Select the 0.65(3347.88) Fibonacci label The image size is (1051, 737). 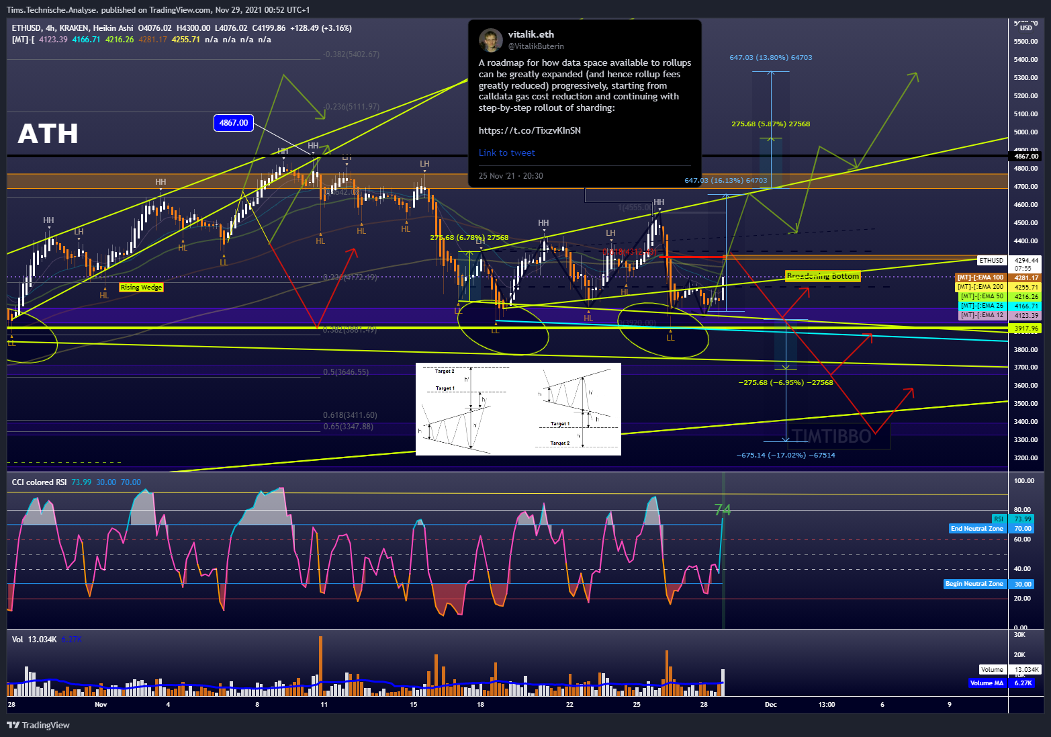pyautogui.click(x=348, y=427)
